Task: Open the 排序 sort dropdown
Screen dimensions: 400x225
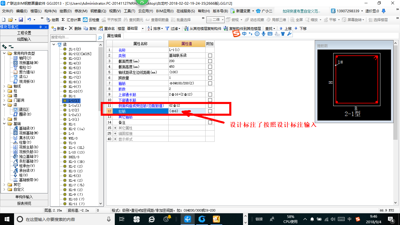Action: [x=155, y=28]
